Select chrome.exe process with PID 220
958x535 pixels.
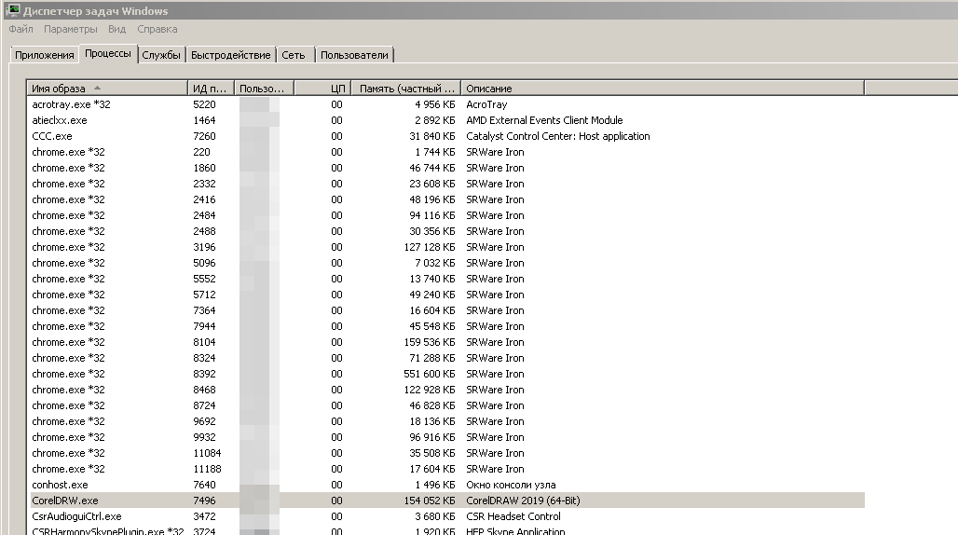pyautogui.click(x=447, y=152)
